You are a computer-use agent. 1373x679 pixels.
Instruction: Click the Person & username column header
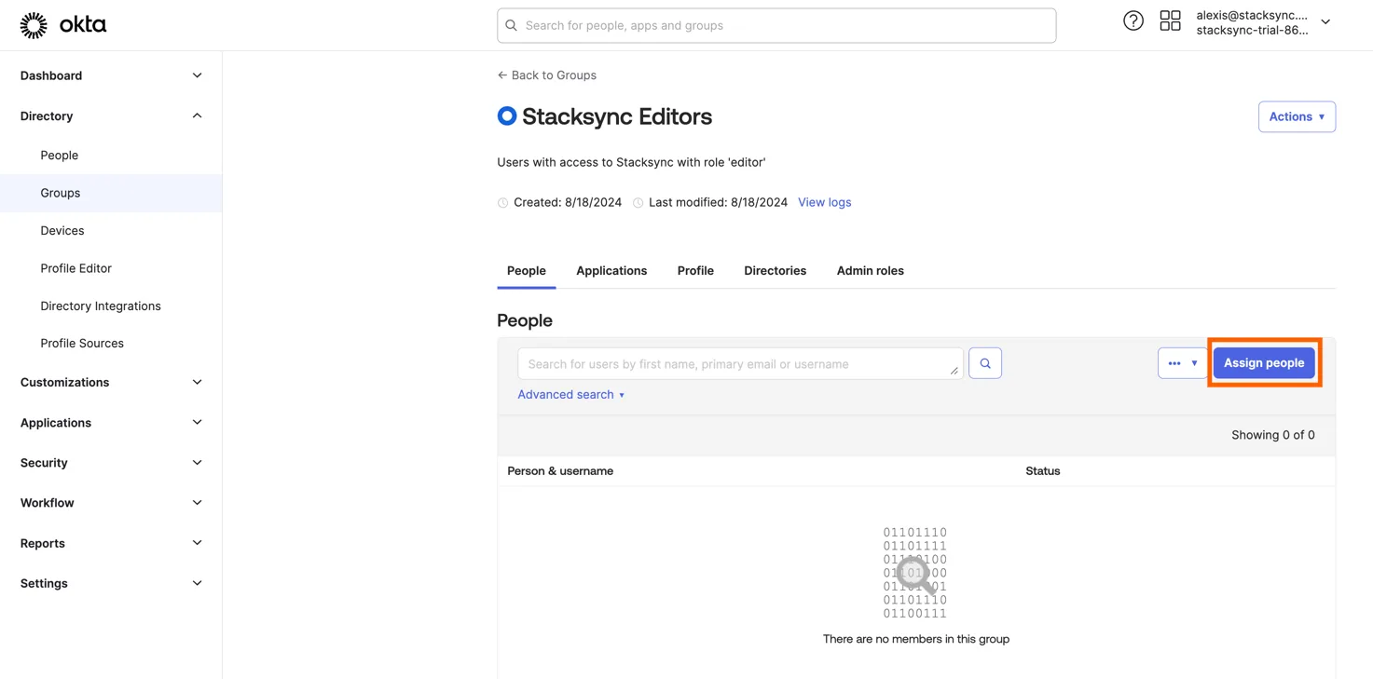[560, 471]
